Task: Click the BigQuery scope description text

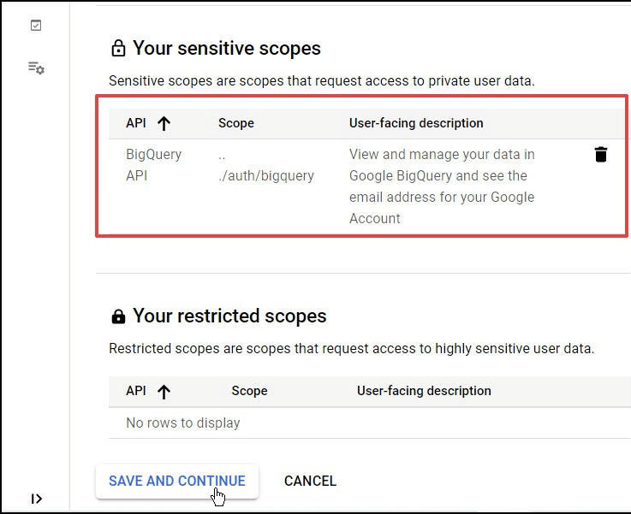Action: [442, 186]
